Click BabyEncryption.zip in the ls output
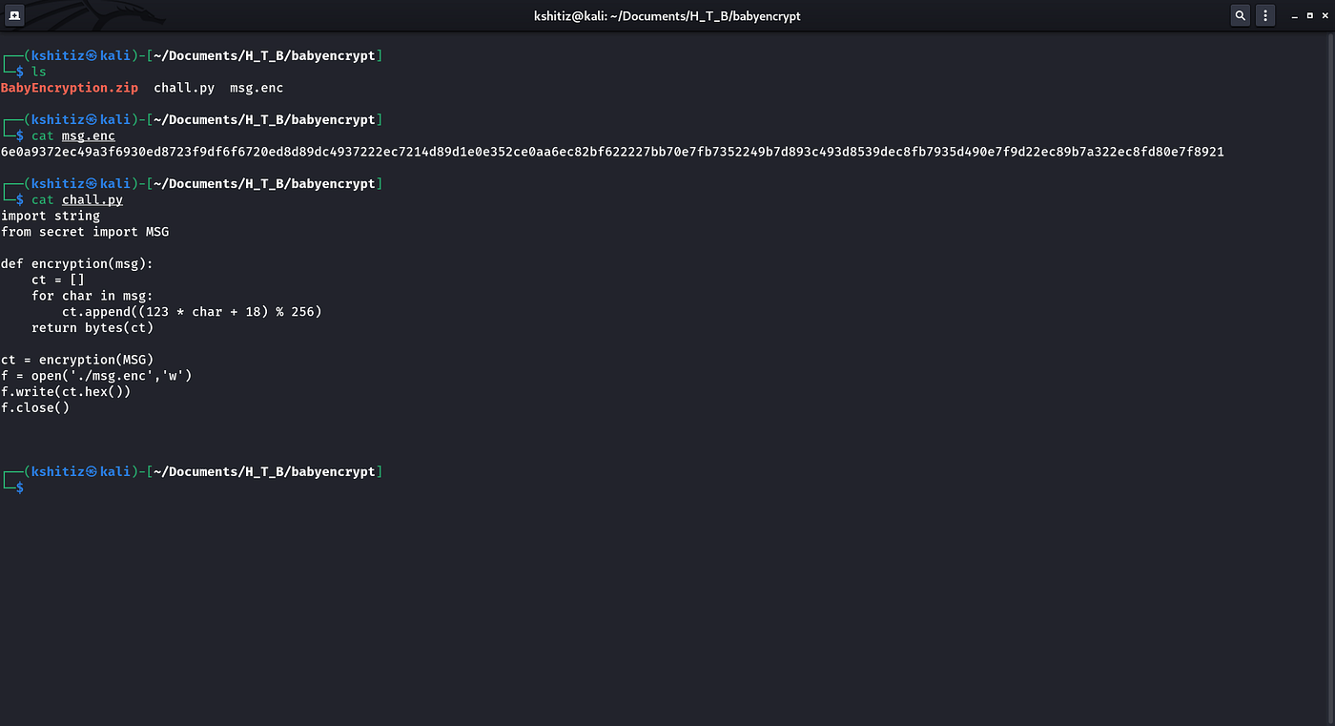Image resolution: width=1335 pixels, height=726 pixels. click(x=70, y=88)
